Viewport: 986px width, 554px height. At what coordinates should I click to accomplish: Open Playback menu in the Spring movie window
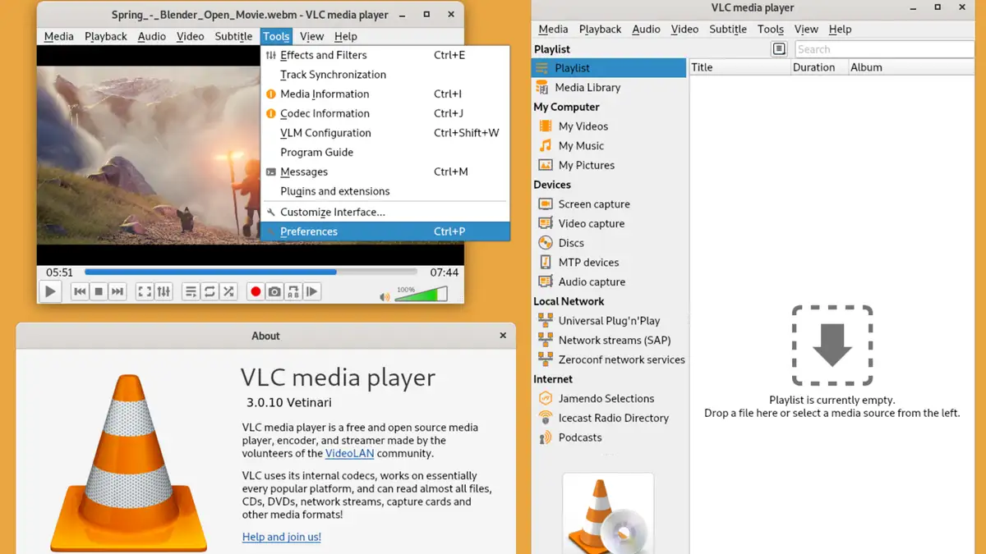point(106,36)
